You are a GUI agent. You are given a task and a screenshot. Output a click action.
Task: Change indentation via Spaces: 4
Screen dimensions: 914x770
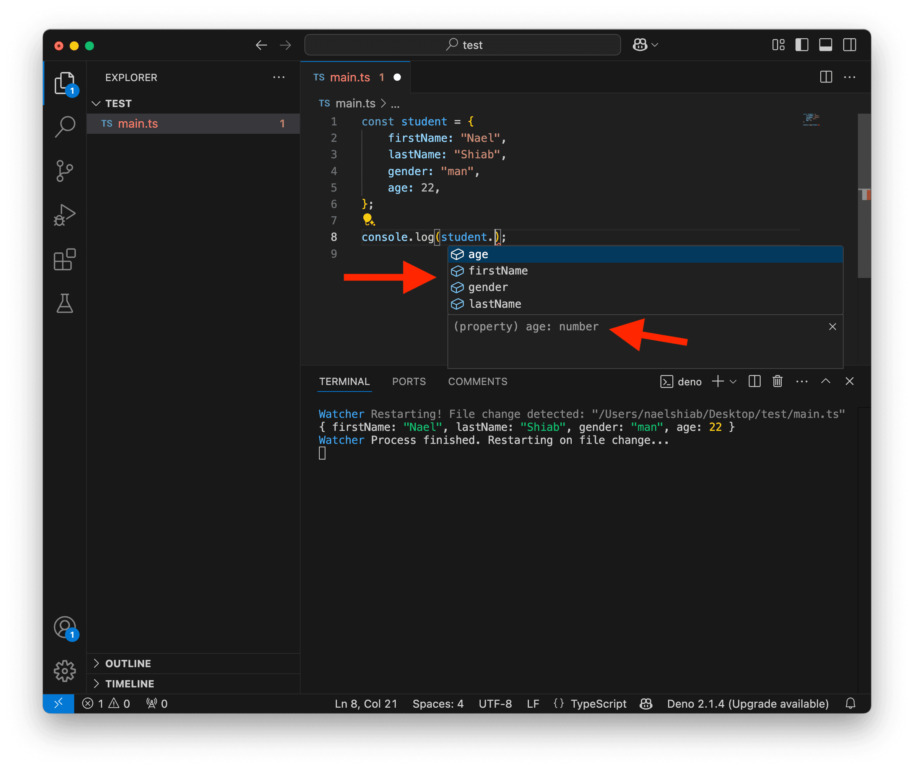(438, 703)
